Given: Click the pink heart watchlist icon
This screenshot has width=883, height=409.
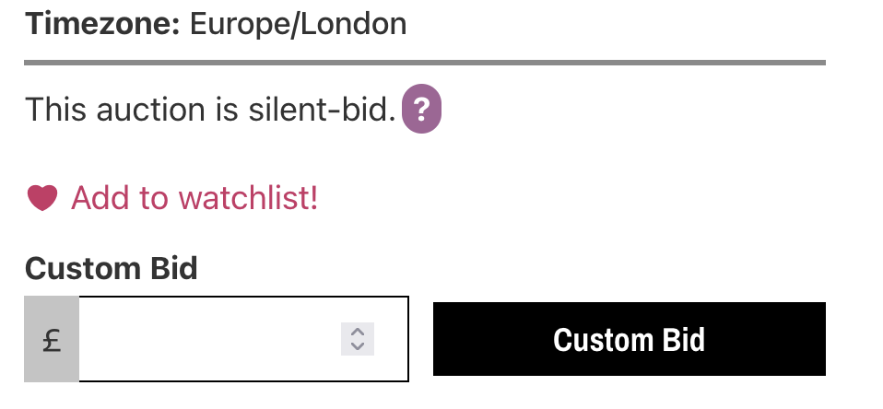Looking at the screenshot, I should pyautogui.click(x=42, y=198).
